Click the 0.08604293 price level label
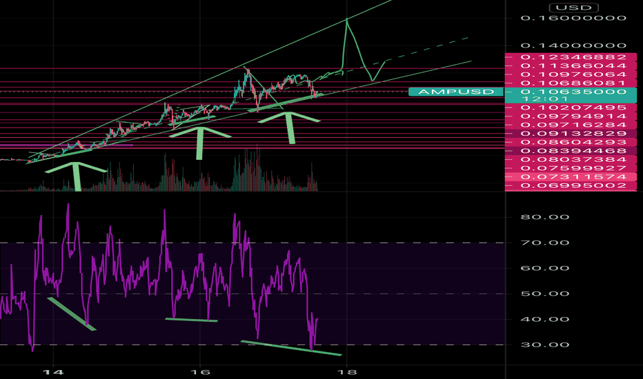Screen dimensions: 643x379 [x=571, y=142]
